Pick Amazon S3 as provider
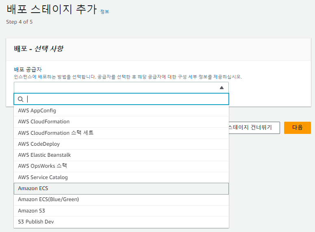Screen dimensions: 315x232 [x=122, y=211]
